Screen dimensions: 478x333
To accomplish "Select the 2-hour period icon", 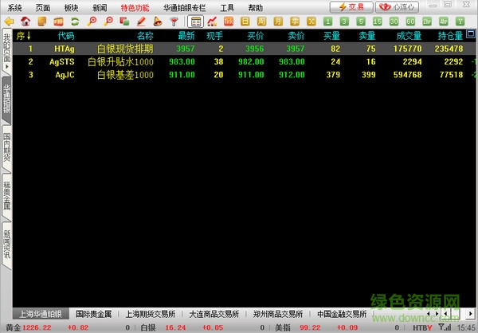I will pyautogui.click(x=427, y=22).
